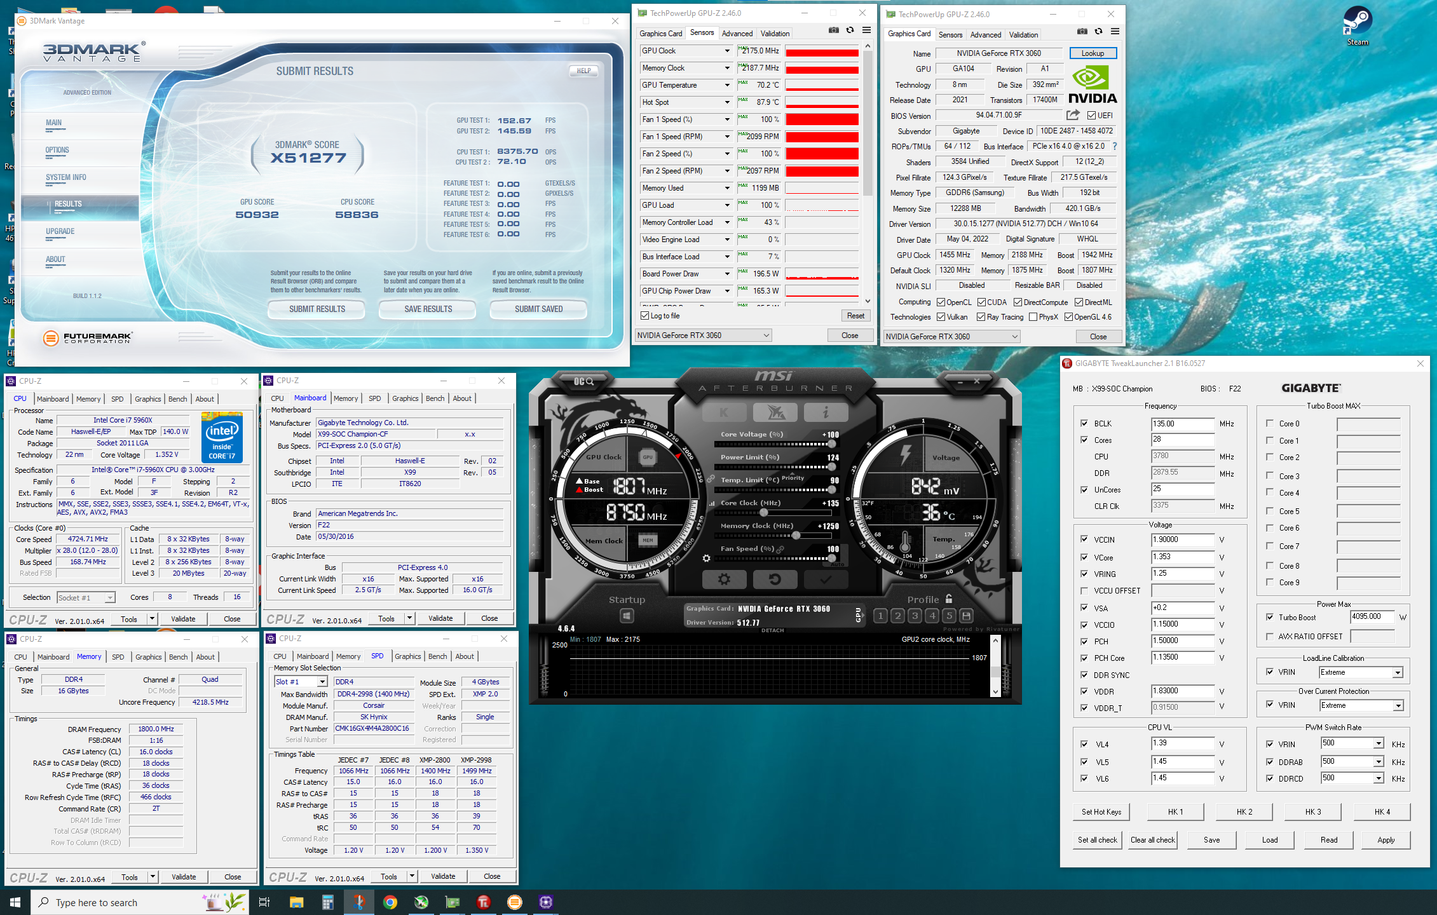Open hamburger menu in GPU-Z Graphics Card window
The image size is (1437, 915).
tap(1115, 31)
